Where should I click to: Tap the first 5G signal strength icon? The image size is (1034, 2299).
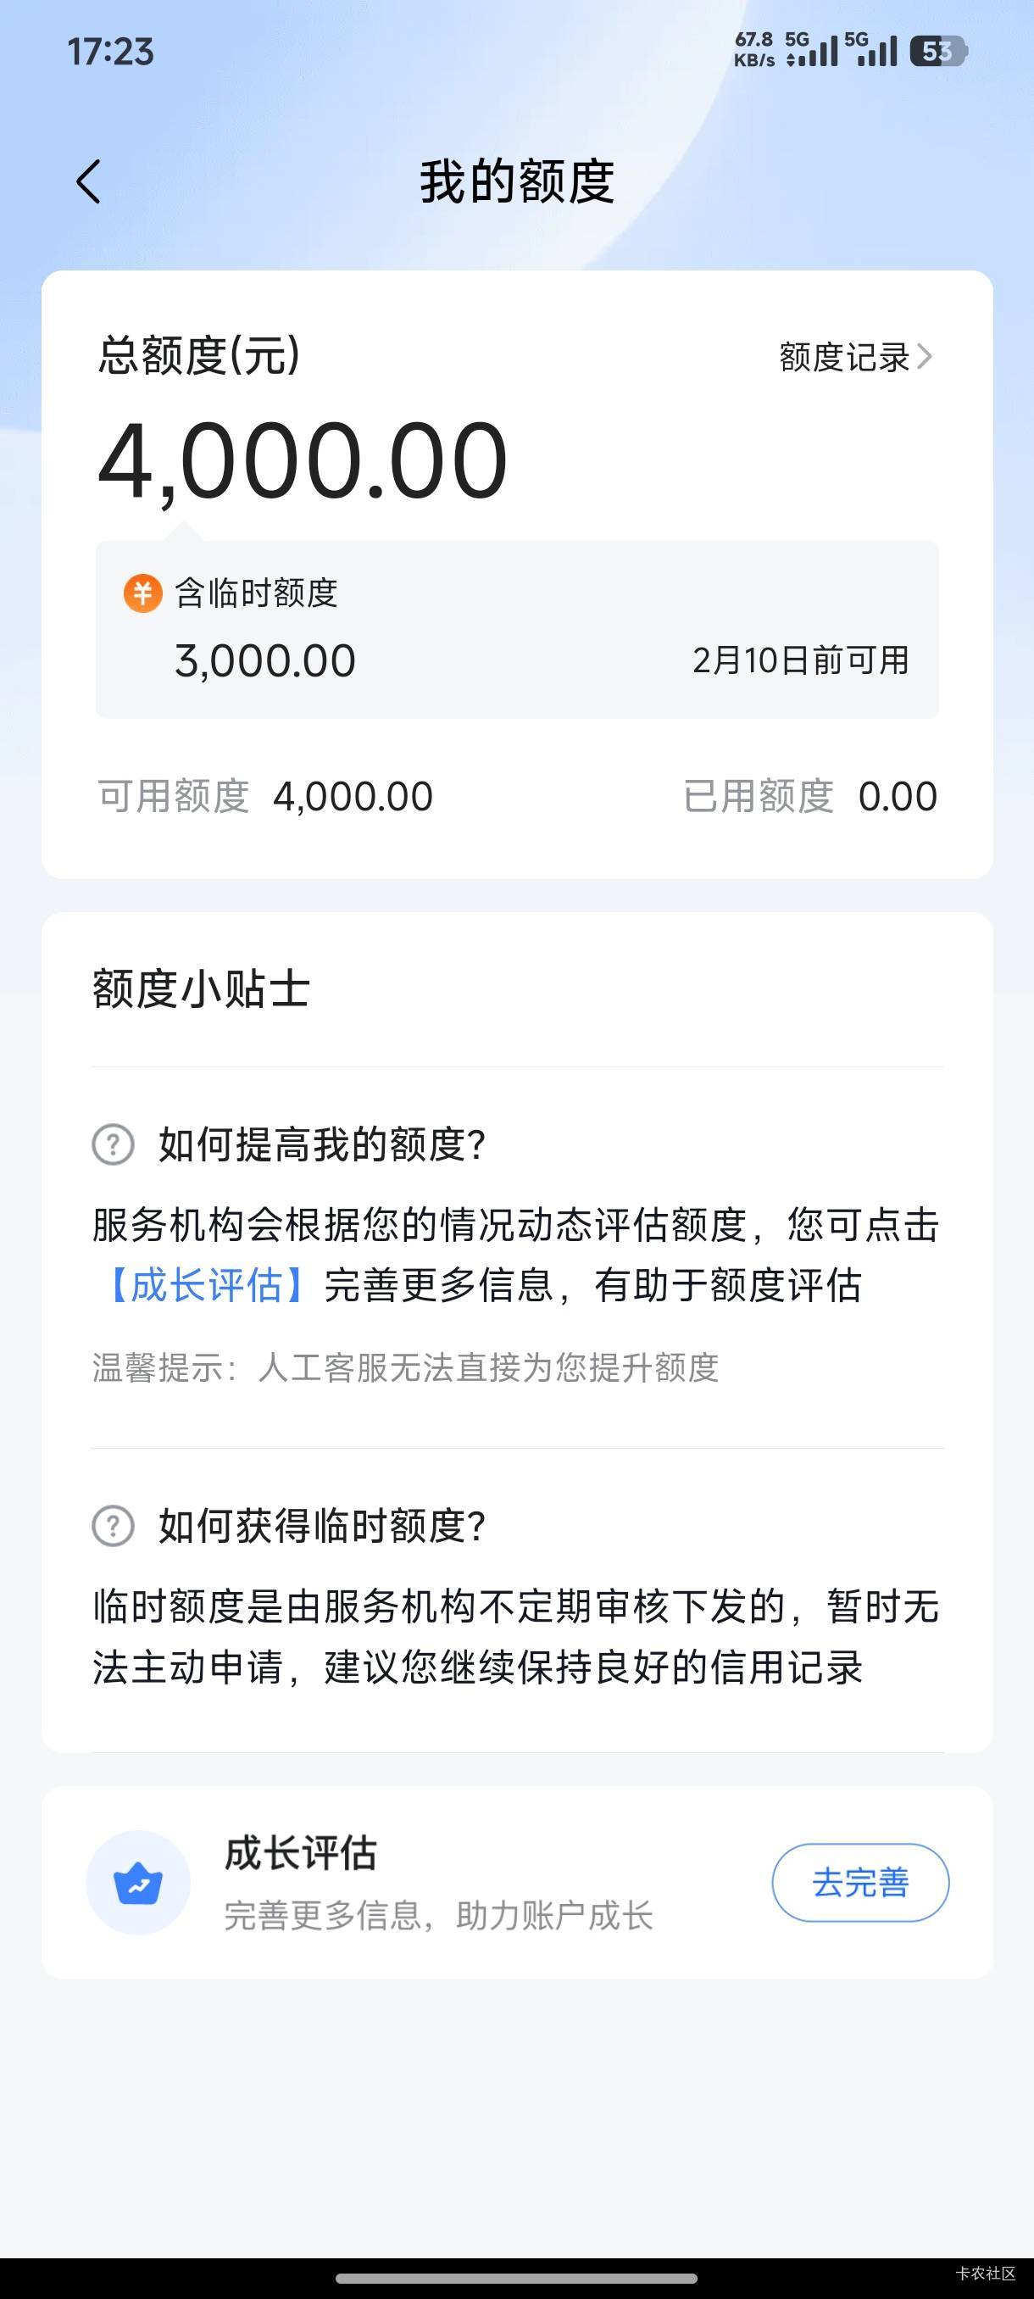(x=812, y=50)
